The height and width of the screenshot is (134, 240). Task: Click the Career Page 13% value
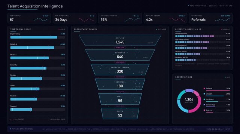click(x=228, y=105)
